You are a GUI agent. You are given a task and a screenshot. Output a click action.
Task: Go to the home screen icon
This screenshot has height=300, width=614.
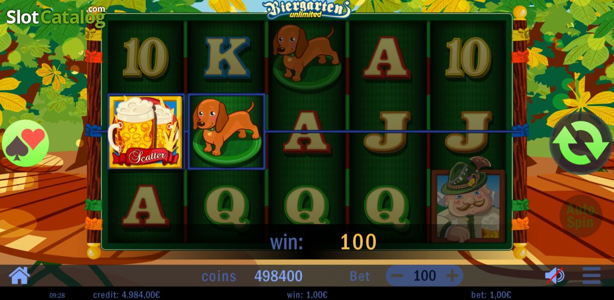click(19, 275)
